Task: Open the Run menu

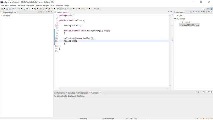Action: [x=52, y=6]
